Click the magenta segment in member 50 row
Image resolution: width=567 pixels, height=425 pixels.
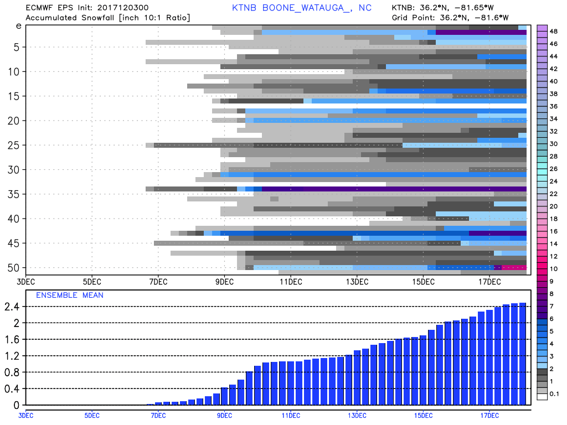pyautogui.click(x=514, y=267)
